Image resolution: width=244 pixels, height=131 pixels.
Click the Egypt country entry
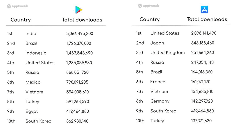(x=32, y=111)
